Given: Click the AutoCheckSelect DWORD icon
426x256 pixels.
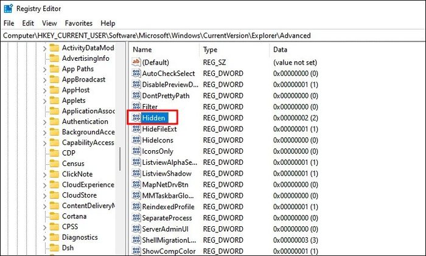Looking at the screenshot, I should tap(136, 73).
